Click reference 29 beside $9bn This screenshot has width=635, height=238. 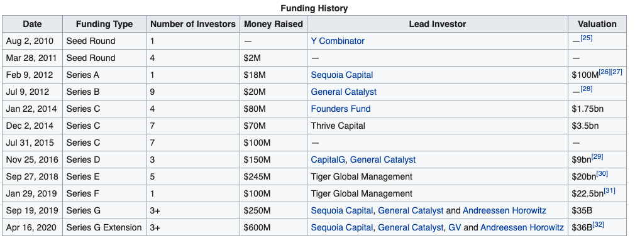pos(597,156)
